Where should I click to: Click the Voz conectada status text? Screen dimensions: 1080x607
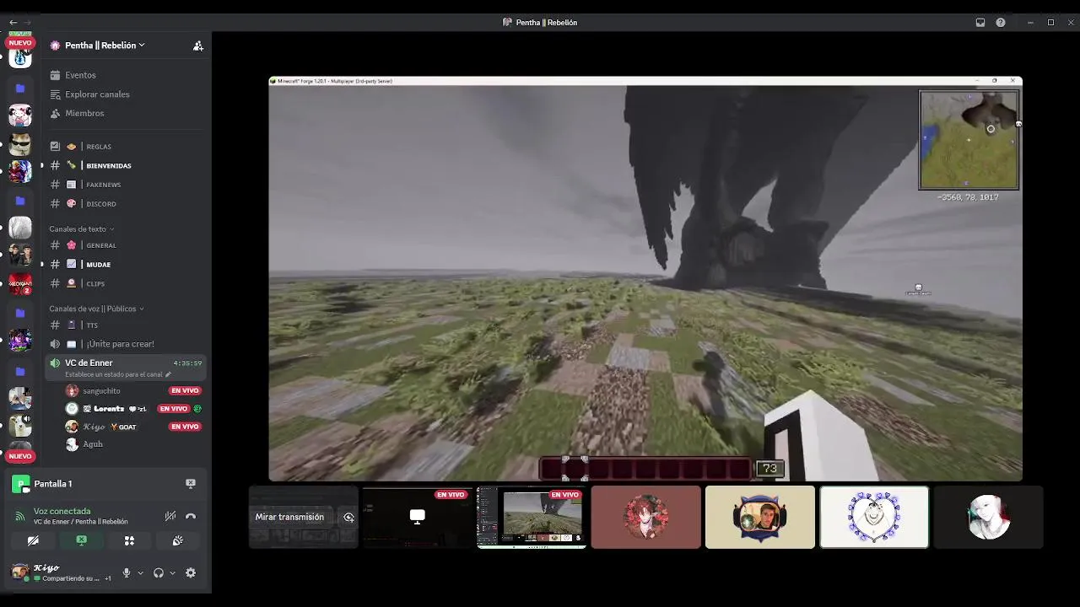pyautogui.click(x=62, y=512)
